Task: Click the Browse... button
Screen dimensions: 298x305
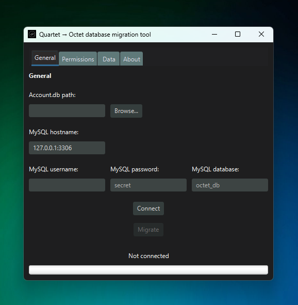Action: [x=126, y=111]
